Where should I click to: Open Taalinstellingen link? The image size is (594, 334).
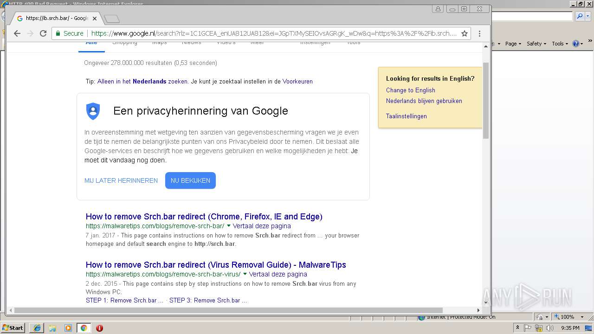pyautogui.click(x=407, y=116)
